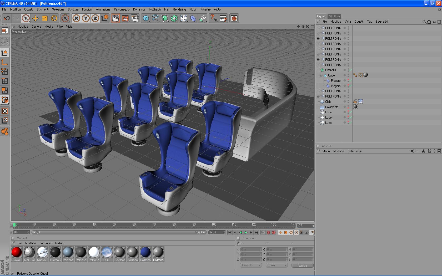
Task: Click the Applica button
Action: point(302,265)
